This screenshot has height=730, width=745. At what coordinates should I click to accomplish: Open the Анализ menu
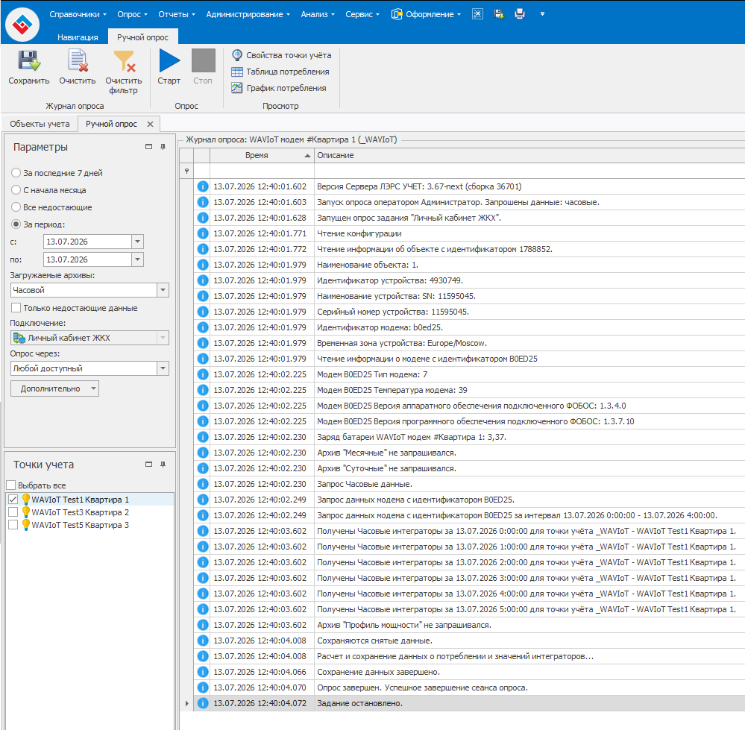point(318,14)
